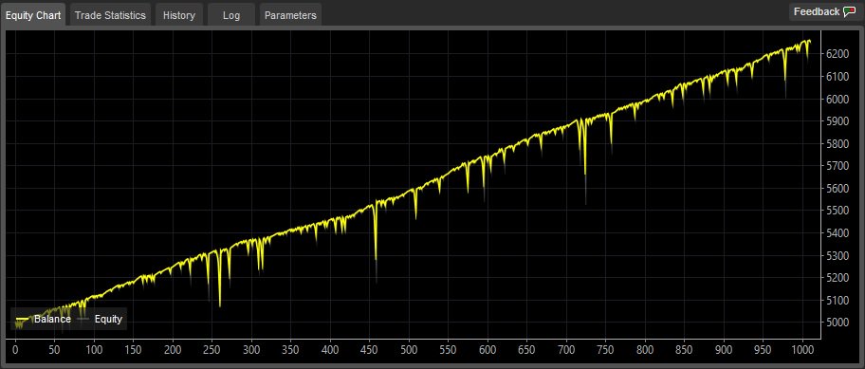This screenshot has width=865, height=369.
Task: Switch to the Trade Statistics tab
Action: point(110,15)
